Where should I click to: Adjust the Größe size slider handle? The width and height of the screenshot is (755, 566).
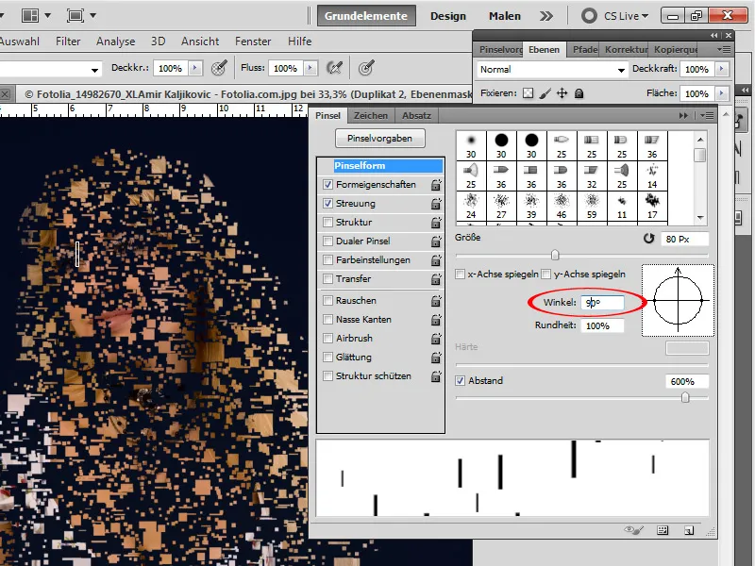point(555,255)
